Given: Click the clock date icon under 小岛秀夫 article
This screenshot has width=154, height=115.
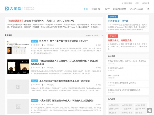Looking at the screenshot, I should point(32,85).
